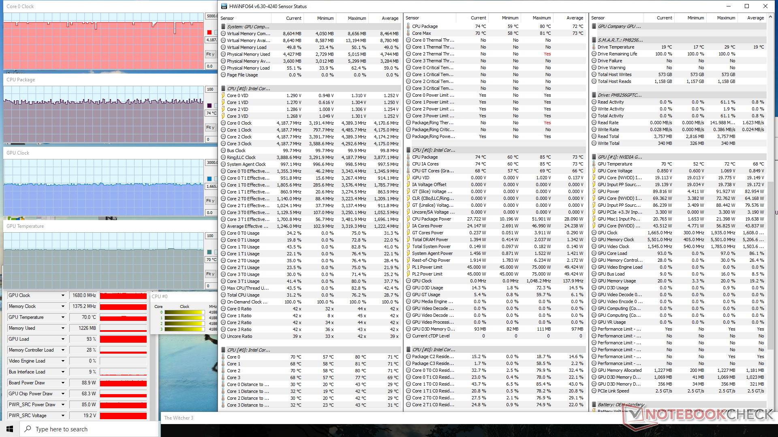Open the Board Power Draw dropdown

click(x=63, y=383)
